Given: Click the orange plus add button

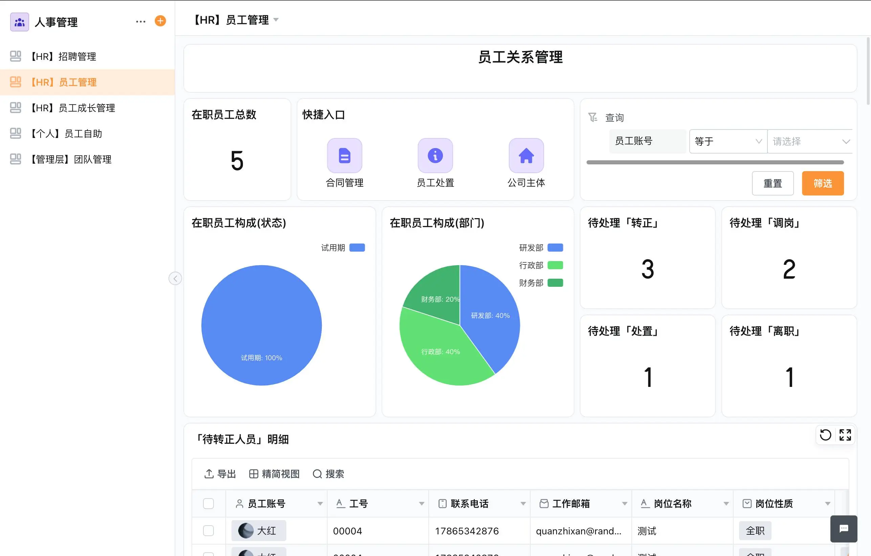Looking at the screenshot, I should click(x=160, y=21).
